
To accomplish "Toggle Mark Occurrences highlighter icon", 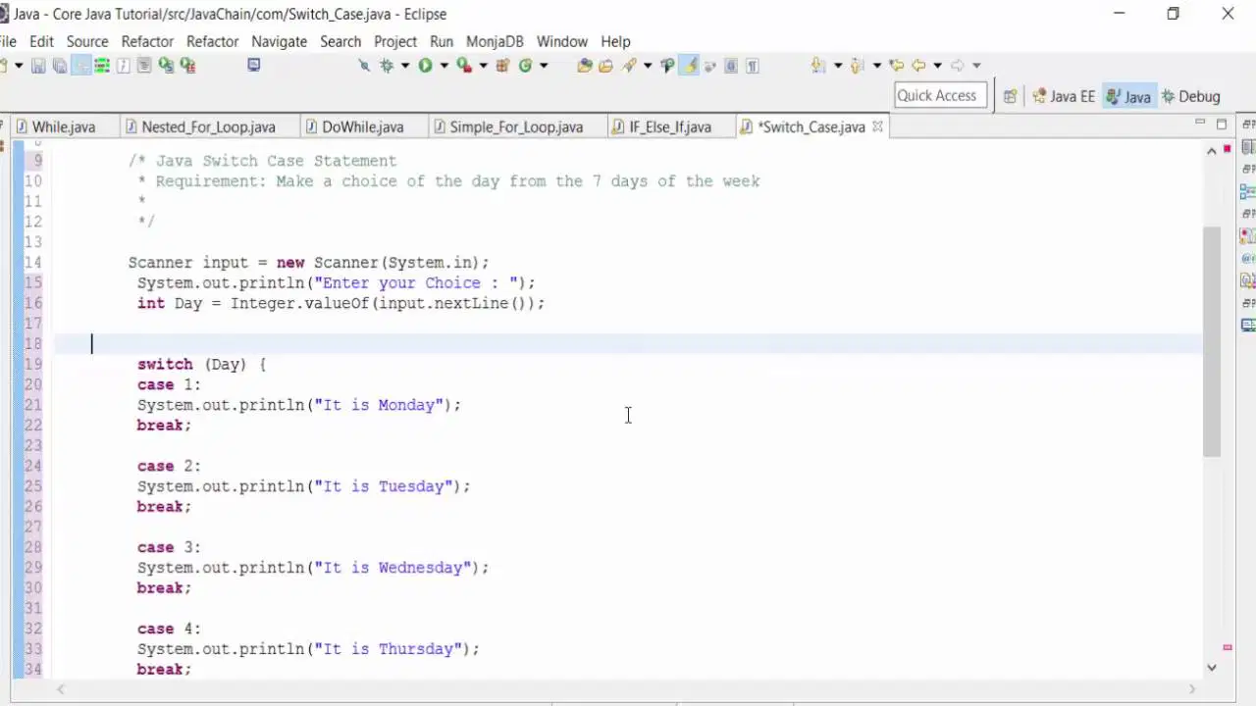I will 690,66.
